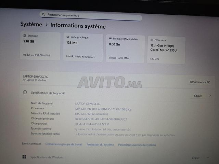Click the Mémoire RAM installée icon
The width and height of the screenshot is (219, 164).
110,39
